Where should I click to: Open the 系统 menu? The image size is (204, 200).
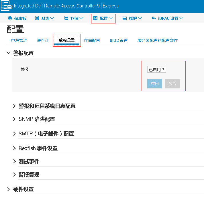pyautogui.click(x=45, y=18)
